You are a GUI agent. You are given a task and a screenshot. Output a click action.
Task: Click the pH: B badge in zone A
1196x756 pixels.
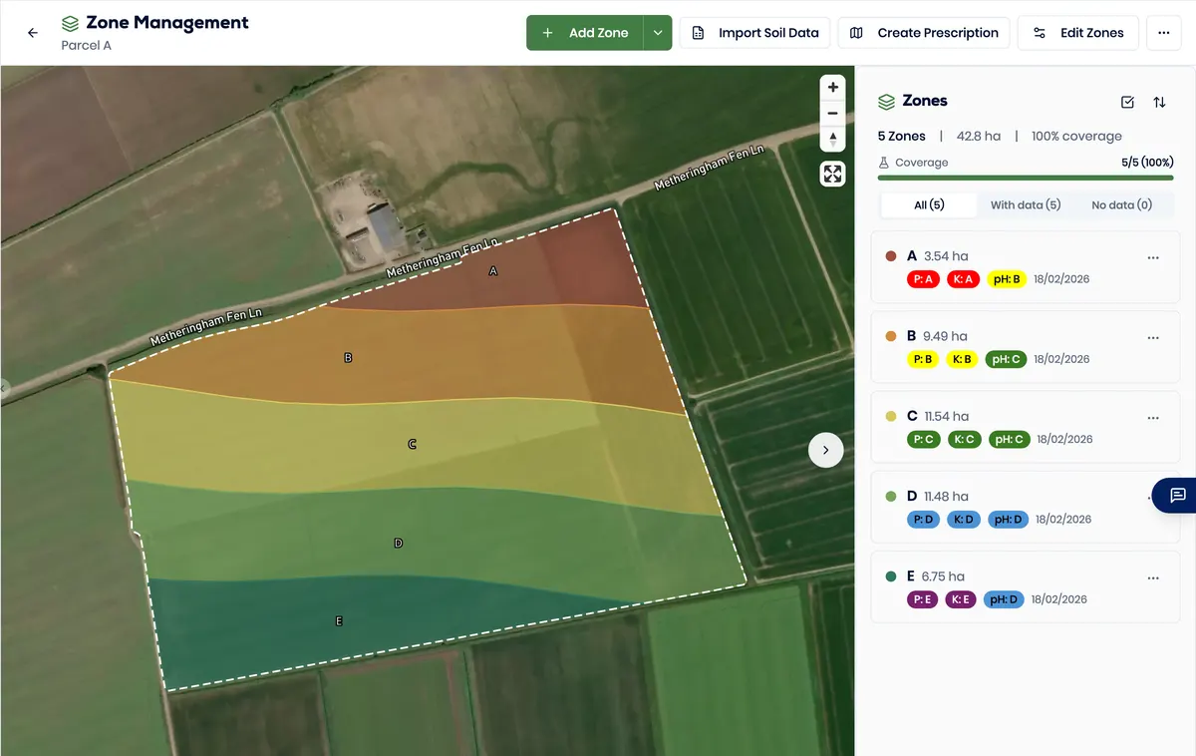(x=1005, y=279)
